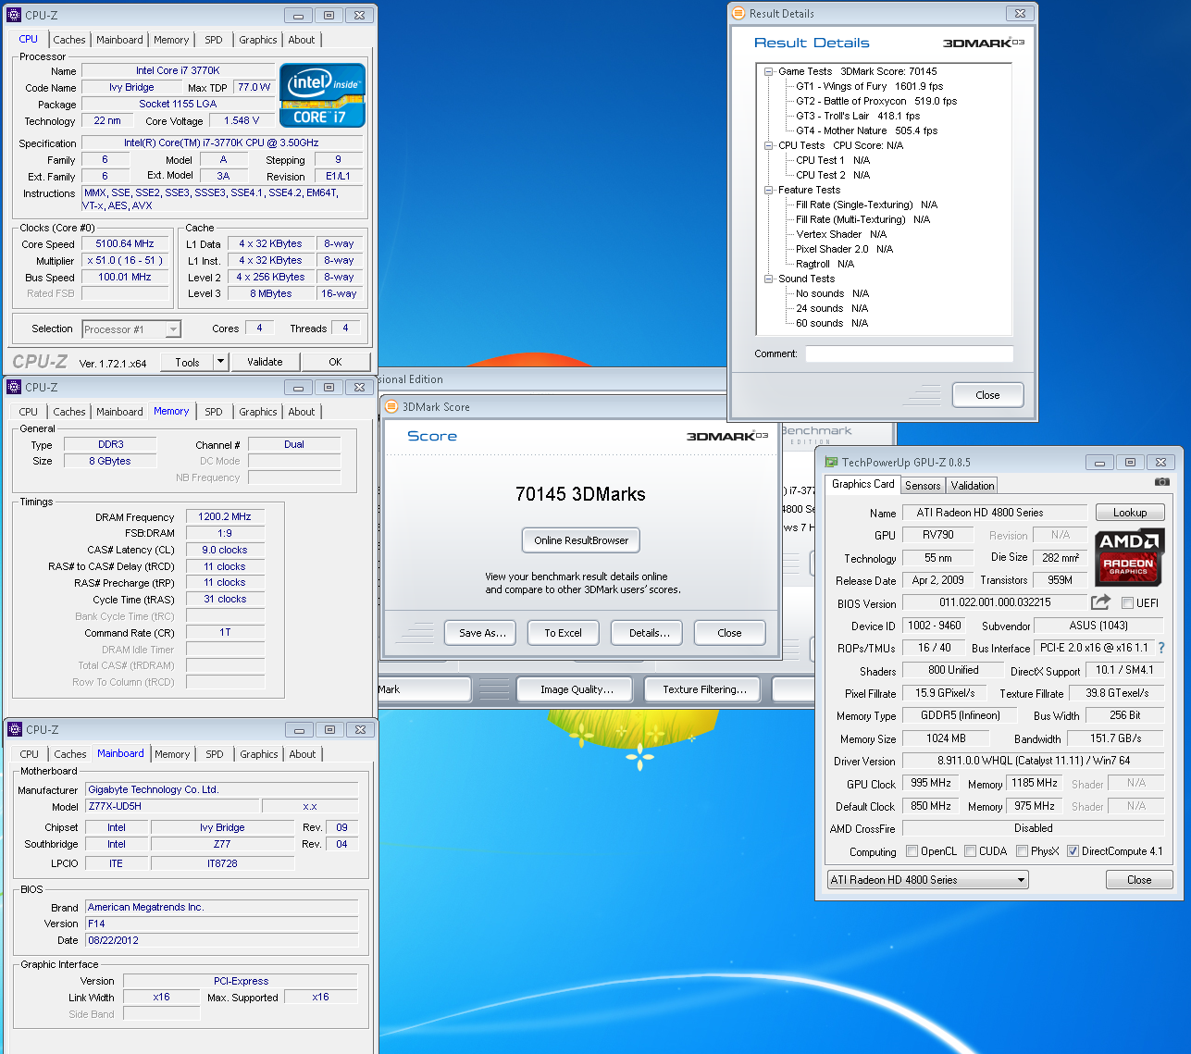
Task: Switch to Sensors tab in GPU-Z
Action: (923, 485)
